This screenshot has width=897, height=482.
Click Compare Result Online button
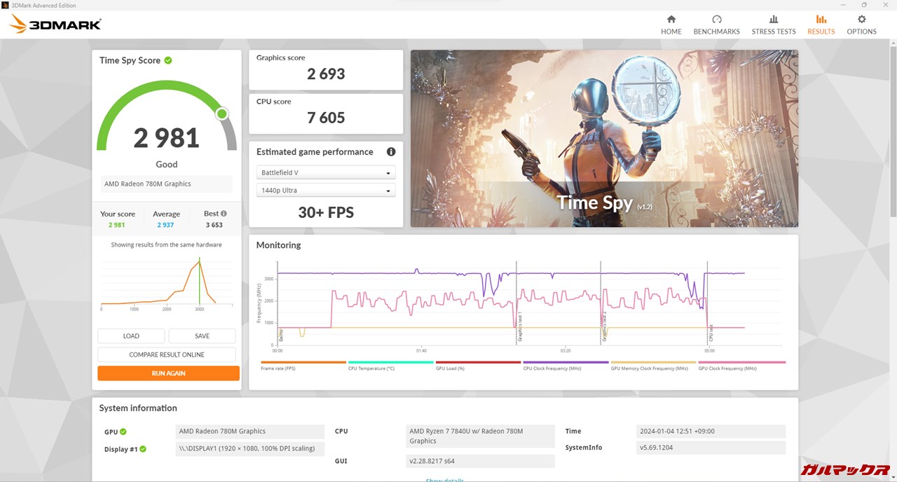(x=167, y=354)
